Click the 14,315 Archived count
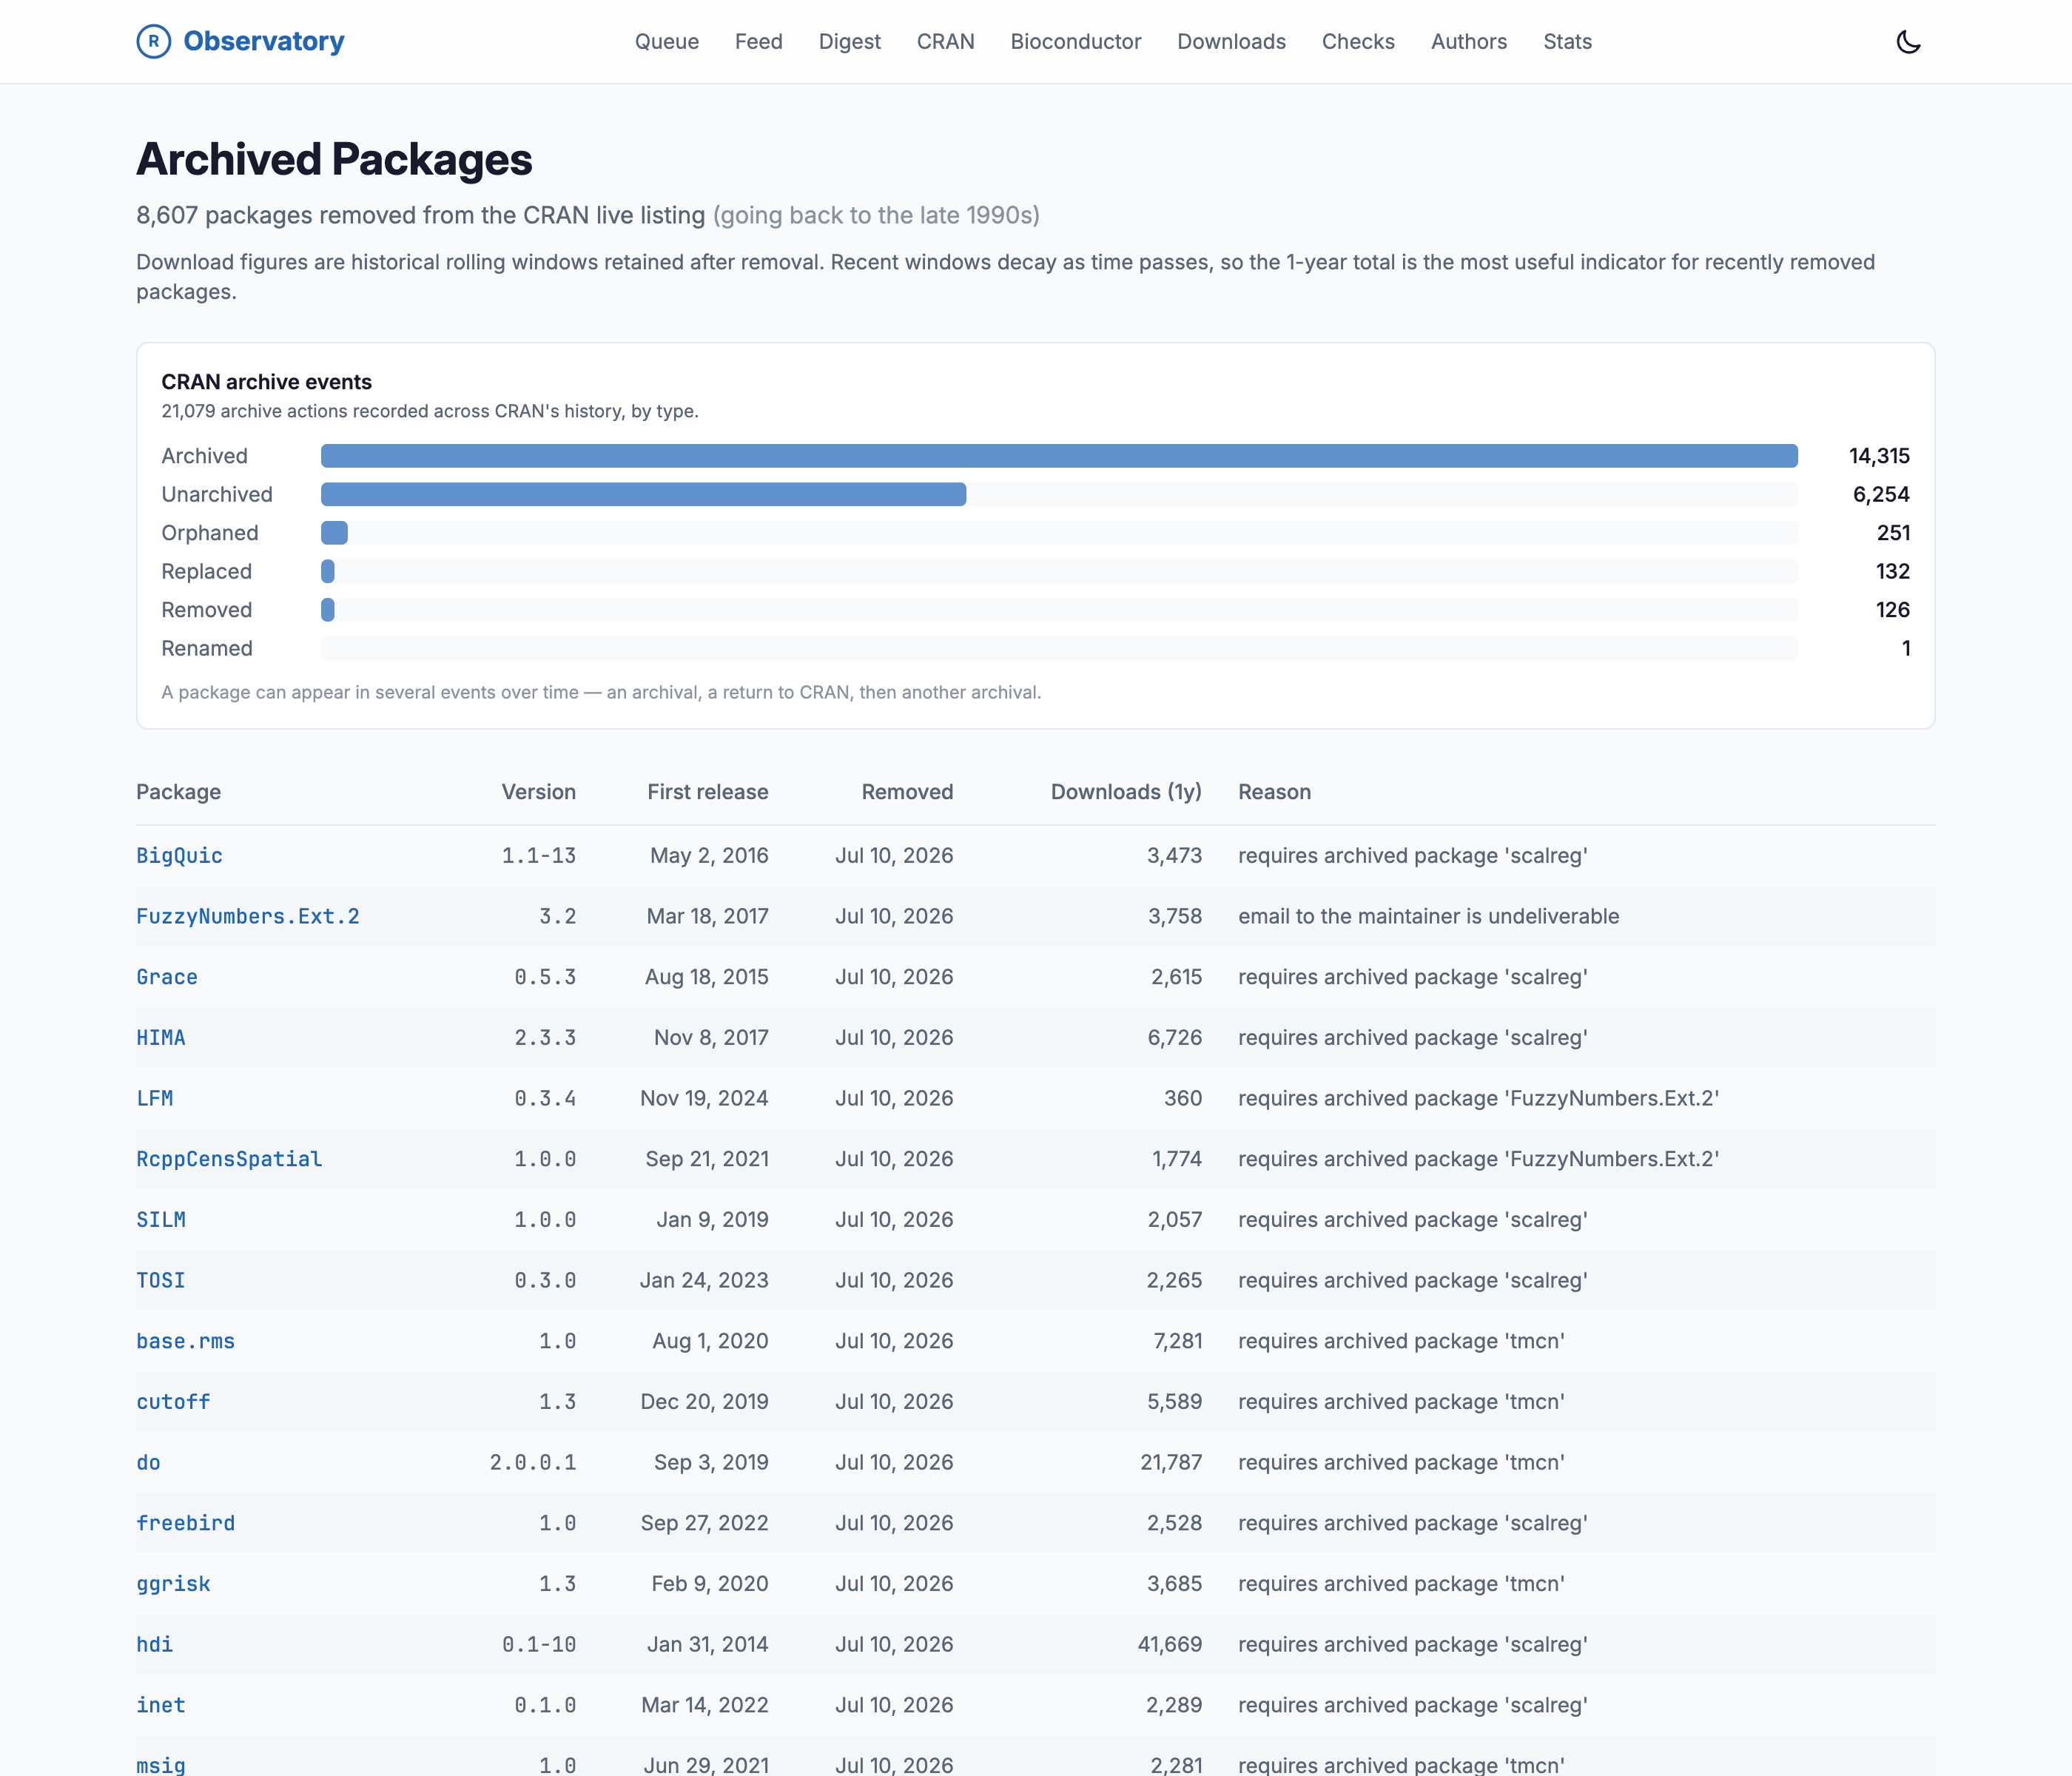2072x1776 pixels. coord(1879,456)
